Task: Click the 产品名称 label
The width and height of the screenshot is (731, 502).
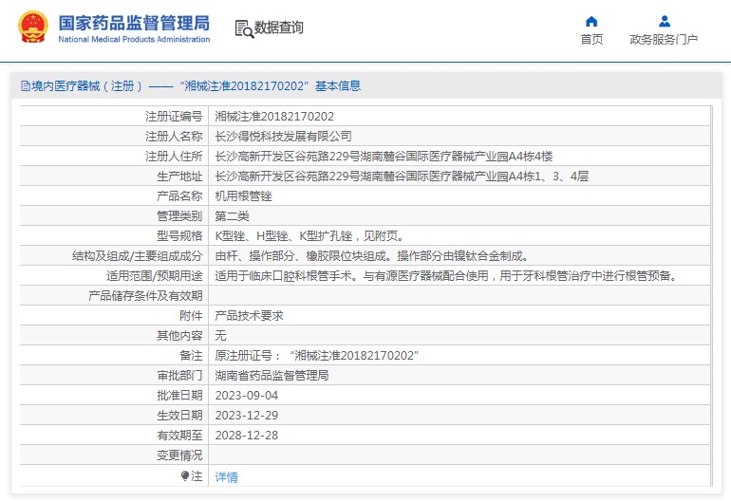Action: 179,196
